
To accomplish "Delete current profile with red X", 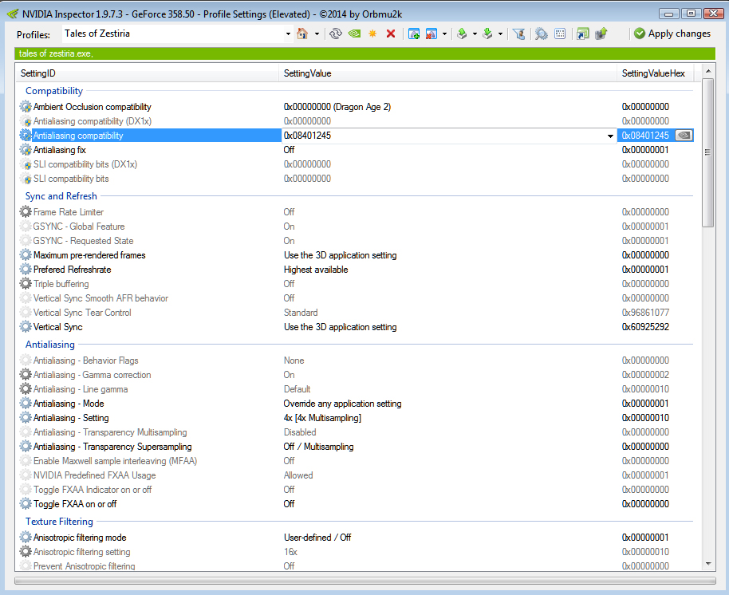I will tap(391, 33).
